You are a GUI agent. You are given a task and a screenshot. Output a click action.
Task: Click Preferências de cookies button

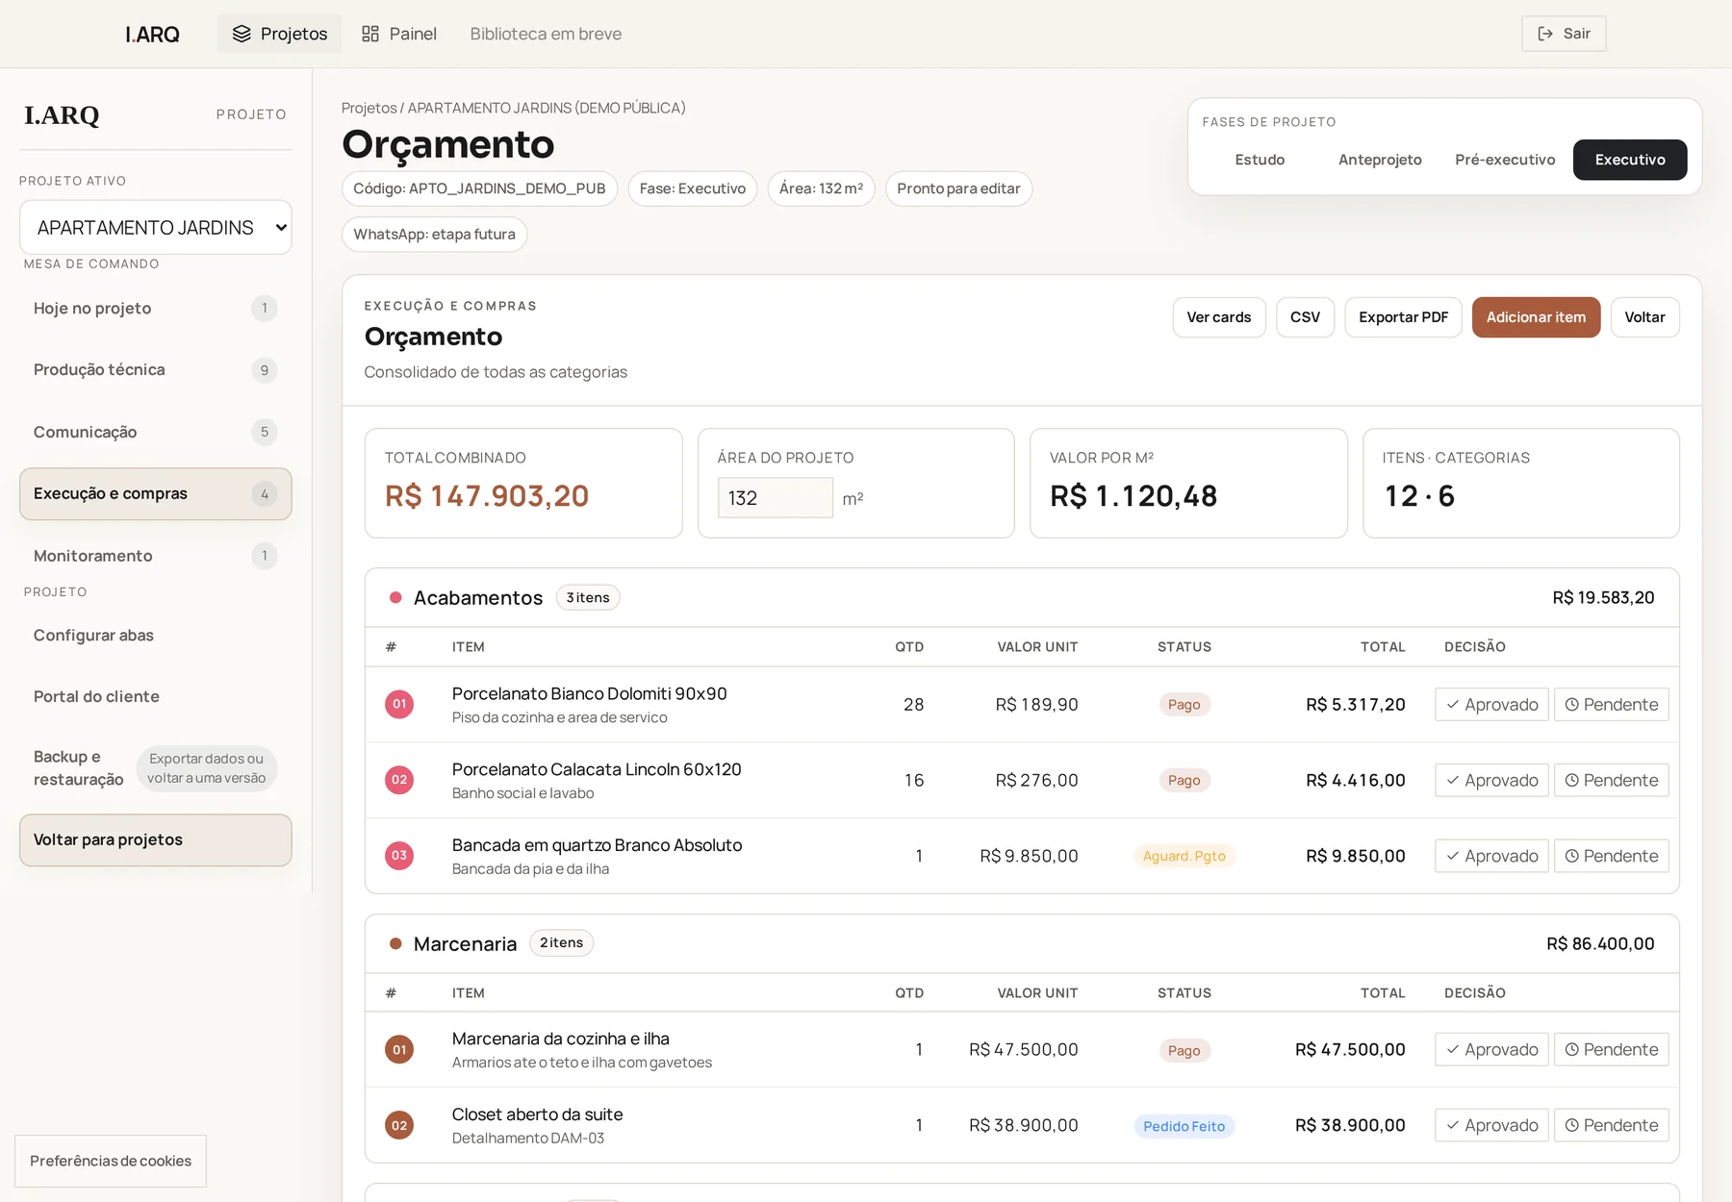point(111,1161)
